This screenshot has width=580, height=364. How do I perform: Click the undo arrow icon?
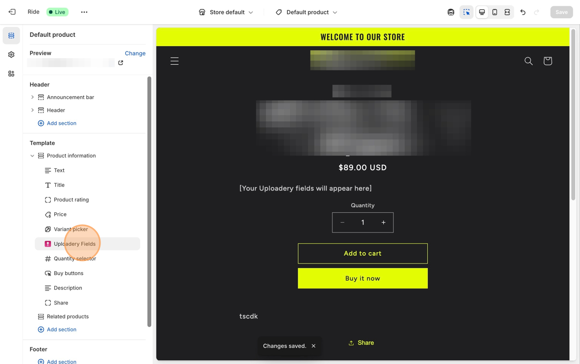[x=523, y=12]
